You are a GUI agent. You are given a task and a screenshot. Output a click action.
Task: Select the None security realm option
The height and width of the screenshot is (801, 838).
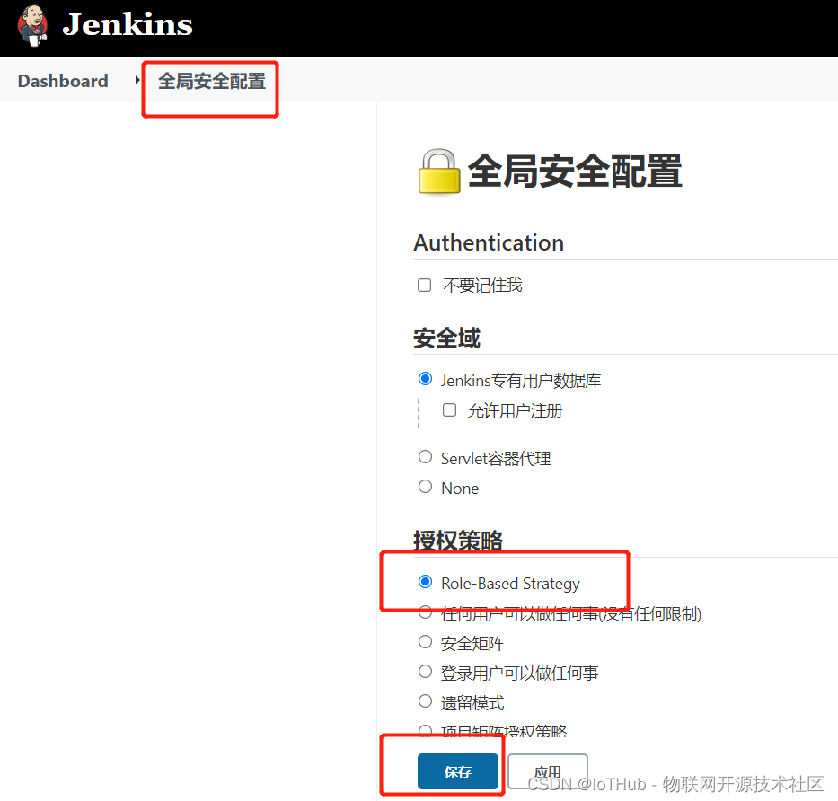(x=426, y=487)
